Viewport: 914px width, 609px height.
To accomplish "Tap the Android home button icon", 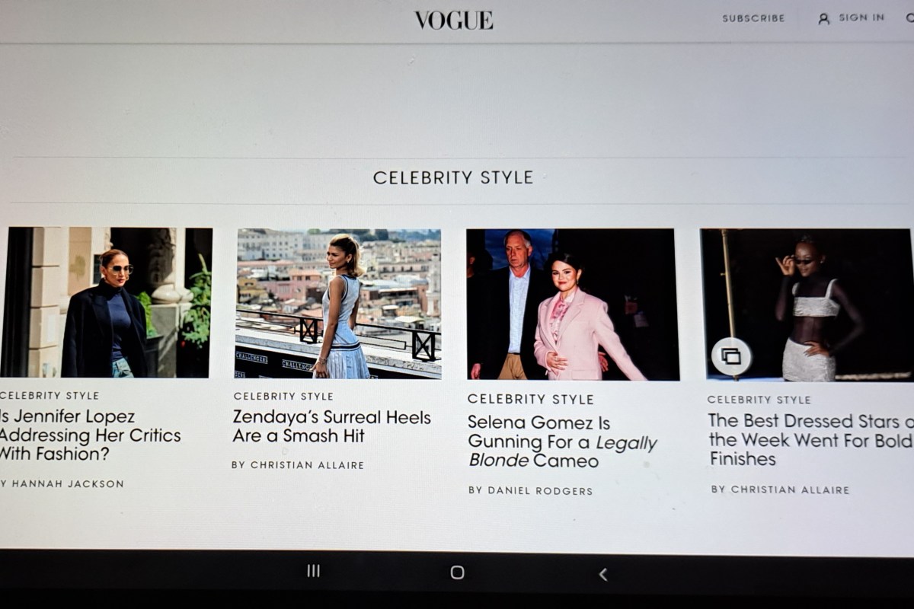I will click(x=457, y=572).
